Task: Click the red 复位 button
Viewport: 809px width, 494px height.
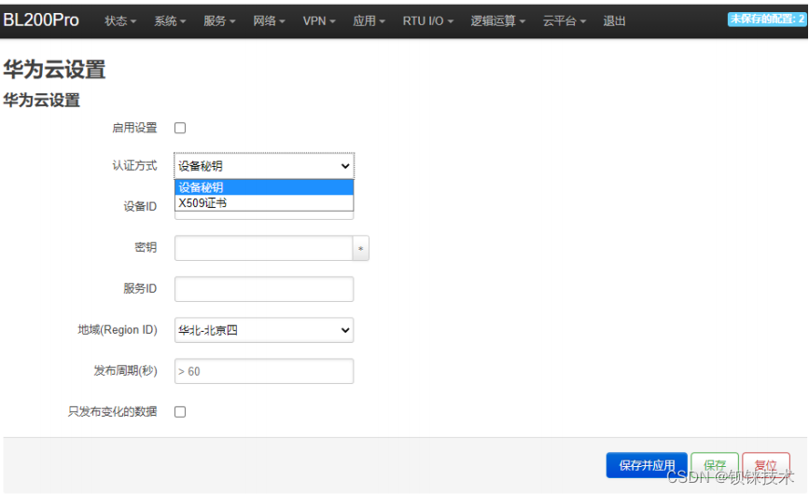Action: [x=766, y=465]
